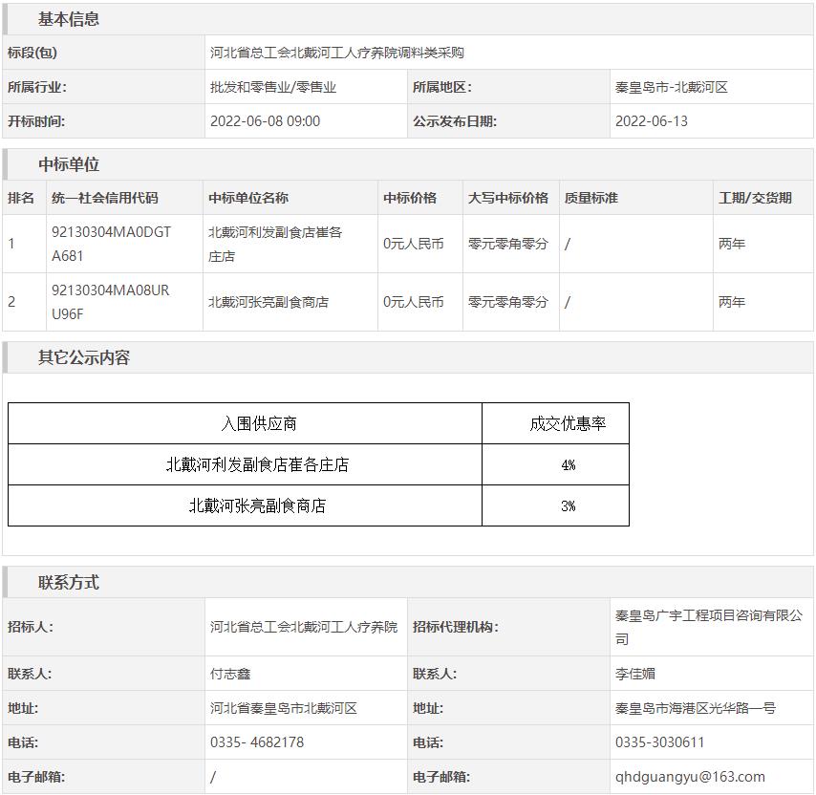The image size is (816, 795).
Task: Click the email qhdguangyu@163.com
Action: (x=690, y=777)
